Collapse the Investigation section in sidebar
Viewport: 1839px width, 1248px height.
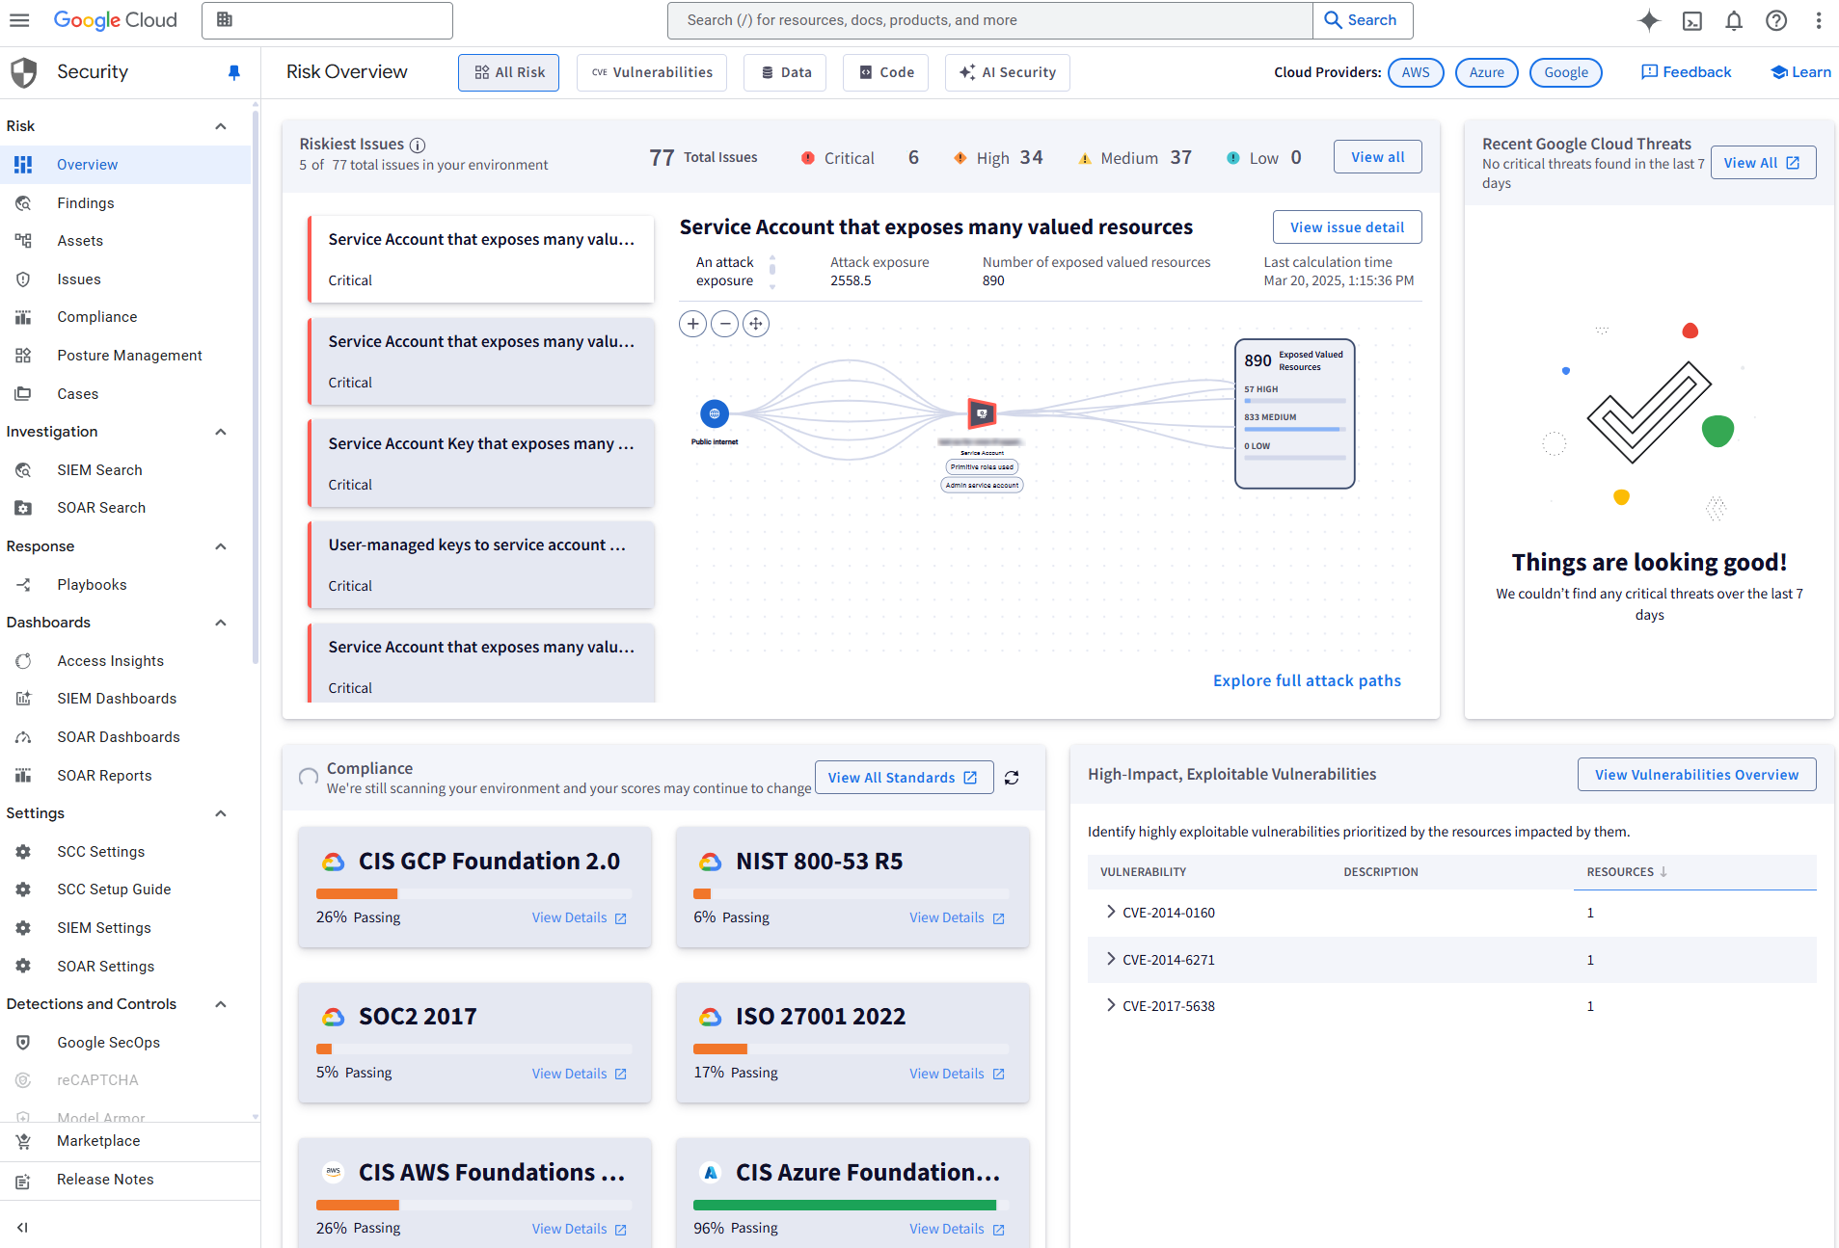pos(220,431)
